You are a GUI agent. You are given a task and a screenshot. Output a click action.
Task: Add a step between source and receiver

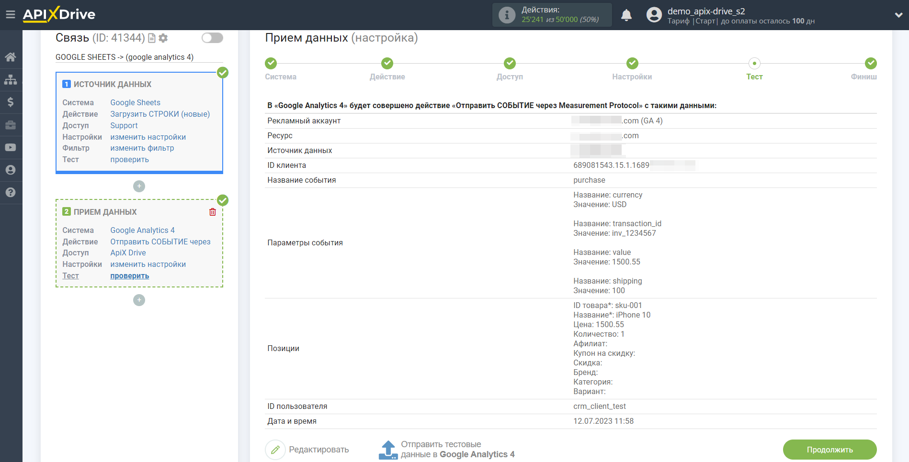coord(139,186)
